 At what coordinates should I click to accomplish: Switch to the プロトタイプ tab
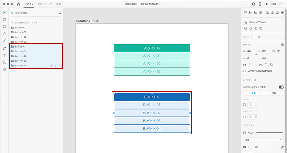[x=45, y=4]
